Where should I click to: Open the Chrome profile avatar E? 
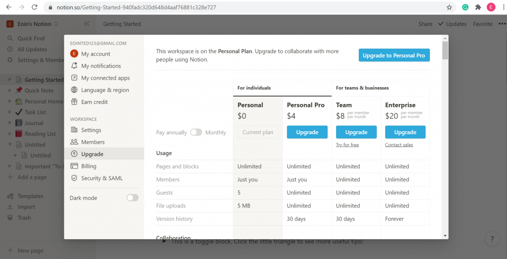tap(491, 7)
